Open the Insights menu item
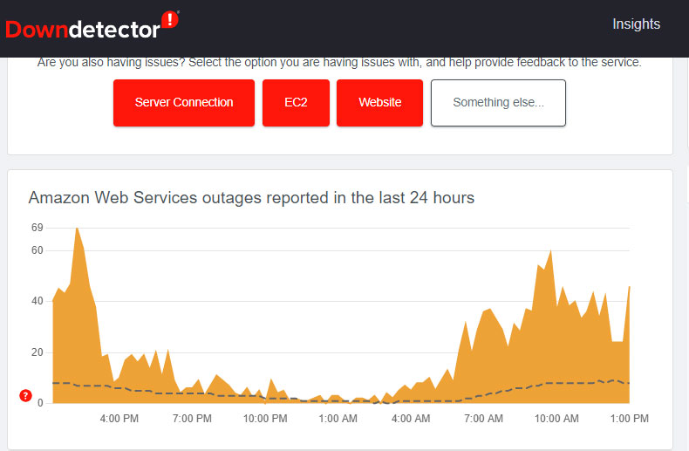Viewport: 689px width, 451px height. [x=637, y=24]
